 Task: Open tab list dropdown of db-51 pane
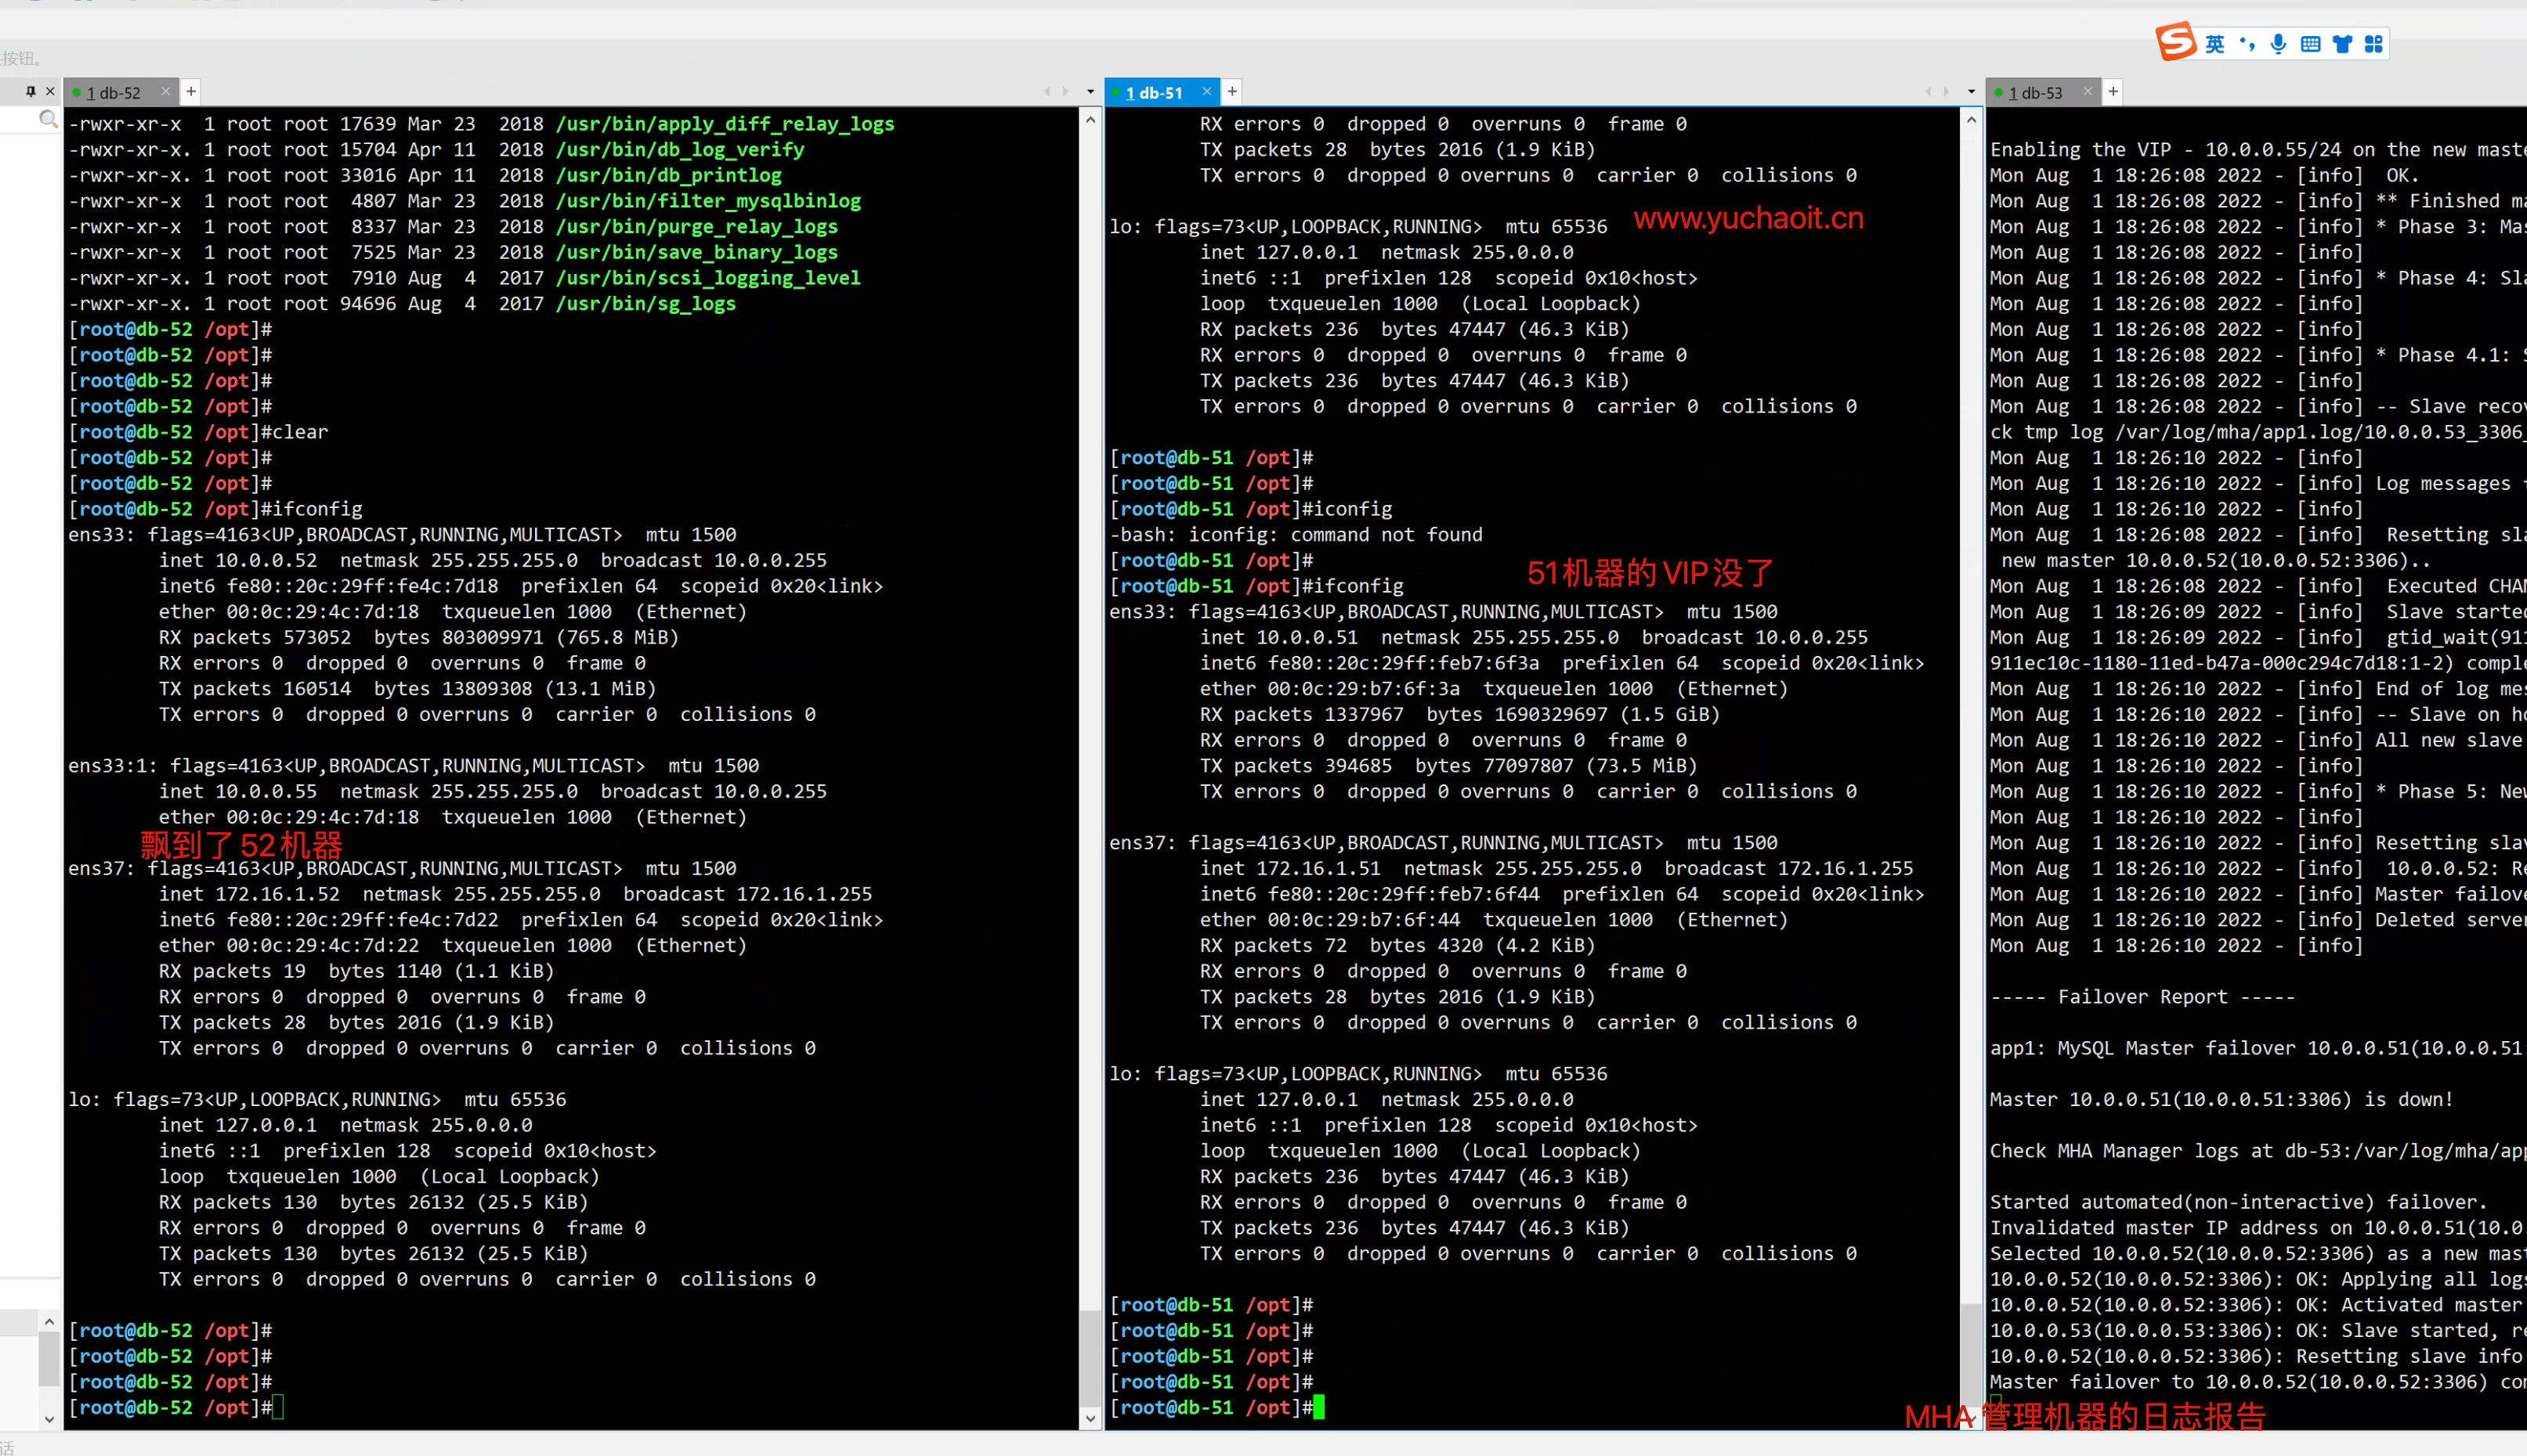1971,92
